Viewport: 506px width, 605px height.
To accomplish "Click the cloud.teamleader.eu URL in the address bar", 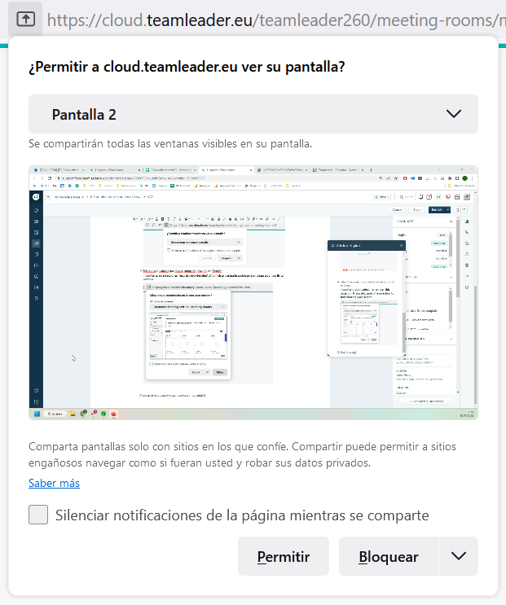I will (x=276, y=20).
